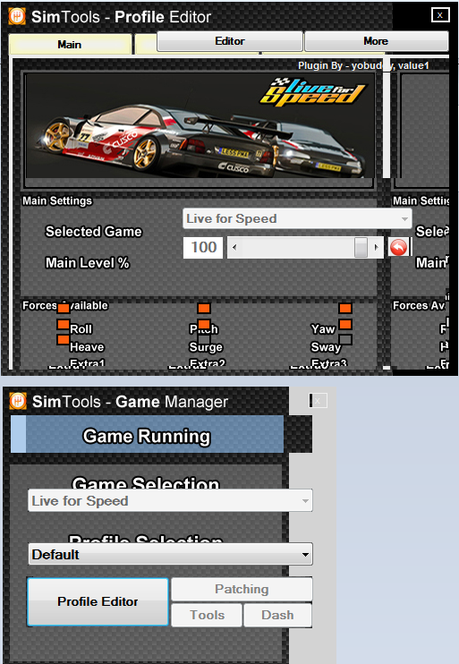Image resolution: width=459 pixels, height=664 pixels.
Task: Click right arrow of Main Level slider
Action: point(376,247)
